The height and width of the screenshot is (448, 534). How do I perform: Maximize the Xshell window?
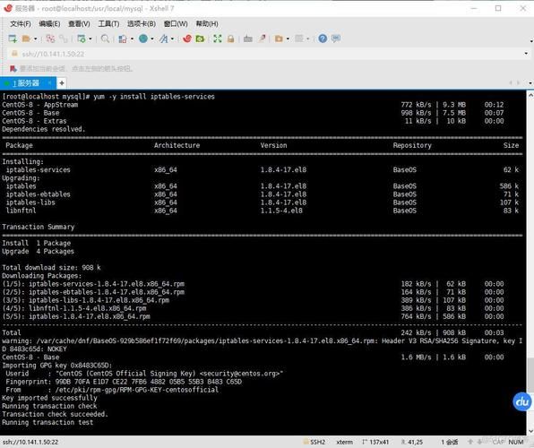(x=498, y=8)
